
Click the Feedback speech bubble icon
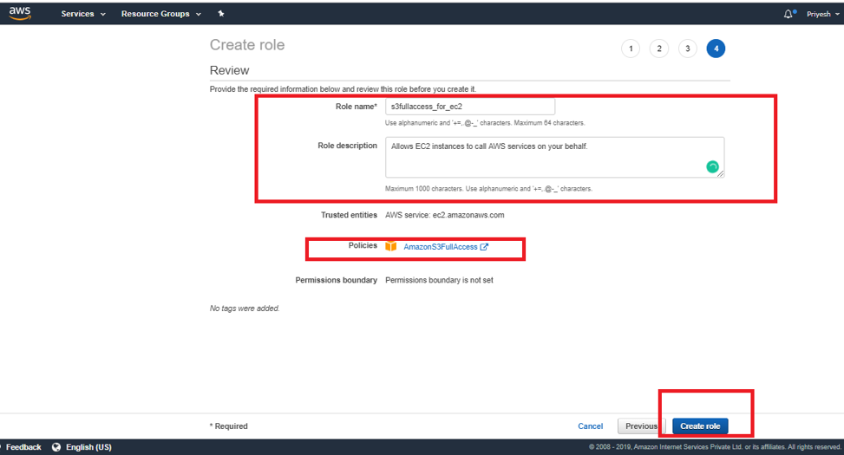click(x=2, y=447)
